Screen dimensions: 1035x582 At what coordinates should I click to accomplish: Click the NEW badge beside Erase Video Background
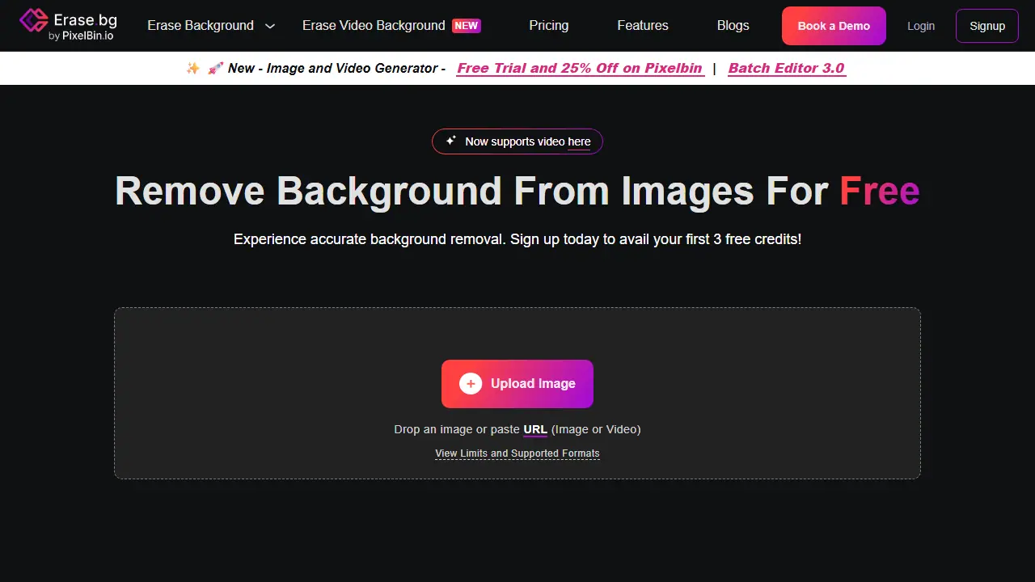tap(466, 26)
